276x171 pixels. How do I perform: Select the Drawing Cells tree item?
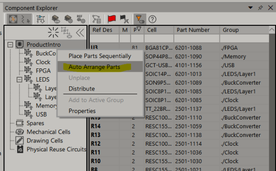point(45,141)
